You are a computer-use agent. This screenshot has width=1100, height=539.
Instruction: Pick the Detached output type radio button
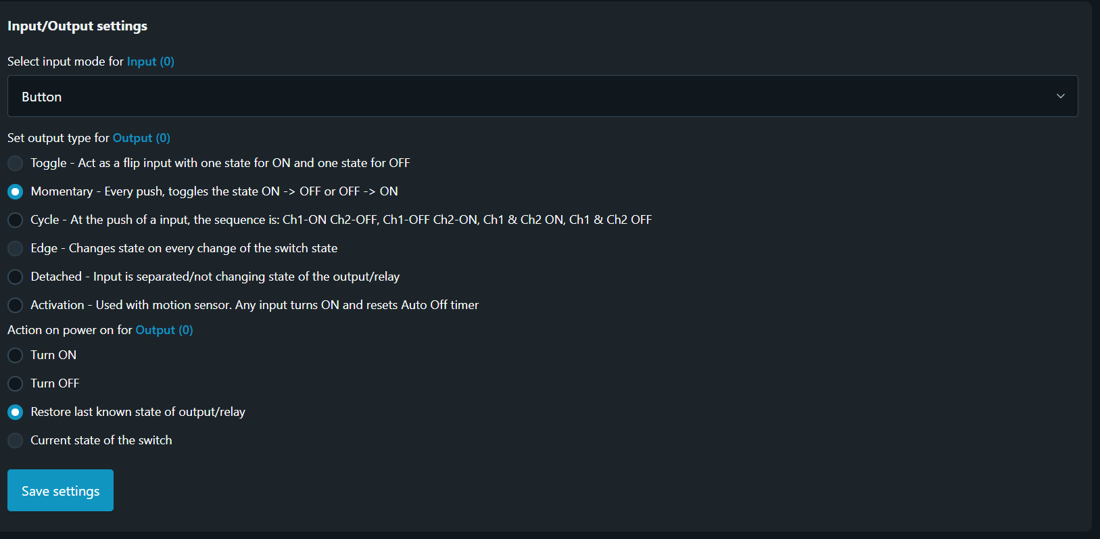(x=15, y=277)
